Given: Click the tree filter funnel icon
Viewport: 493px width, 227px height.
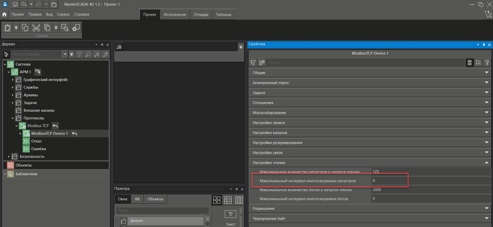Looking at the screenshot, I should [80, 54].
